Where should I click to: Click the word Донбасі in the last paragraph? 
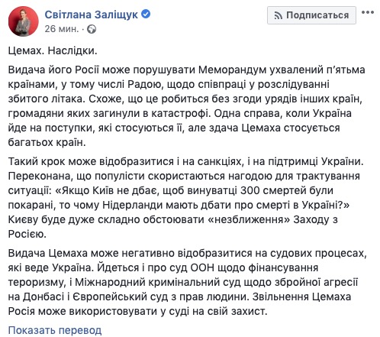point(43,296)
